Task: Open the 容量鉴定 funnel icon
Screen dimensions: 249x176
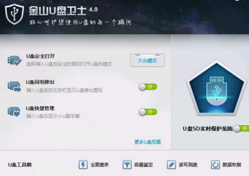Action: [x=127, y=165]
